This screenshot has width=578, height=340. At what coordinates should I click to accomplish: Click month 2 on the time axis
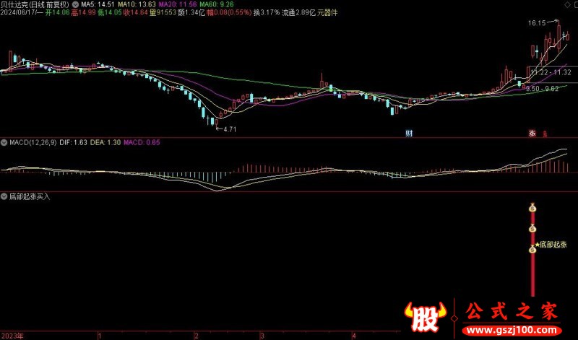196,336
